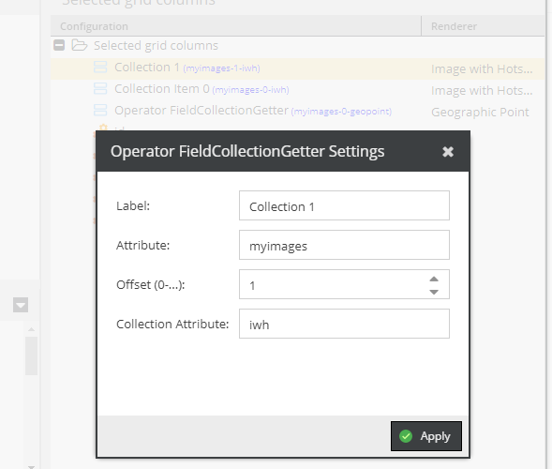Select Collection Item 0 tree row
The image size is (552, 469).
pyautogui.click(x=297, y=90)
